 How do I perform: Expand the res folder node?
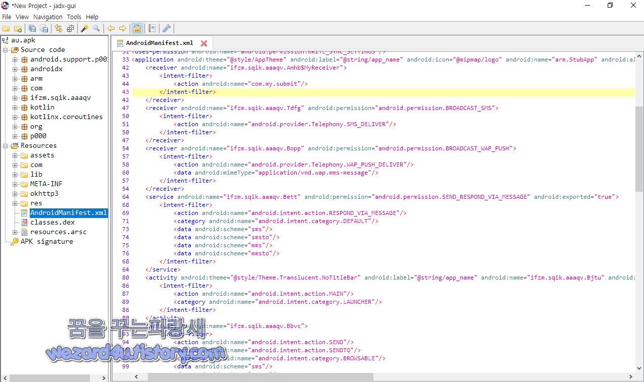coord(15,203)
